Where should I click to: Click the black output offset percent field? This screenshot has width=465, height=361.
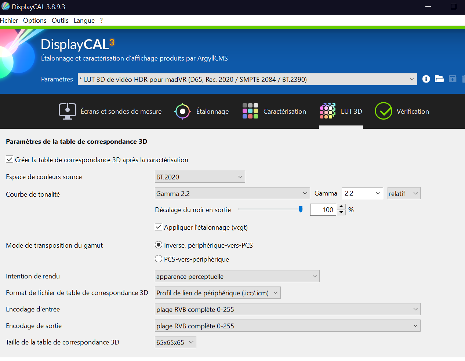pyautogui.click(x=323, y=209)
